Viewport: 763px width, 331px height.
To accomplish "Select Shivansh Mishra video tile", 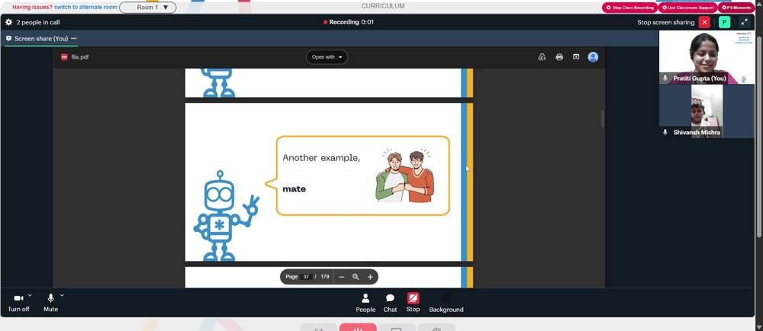I will 707,111.
